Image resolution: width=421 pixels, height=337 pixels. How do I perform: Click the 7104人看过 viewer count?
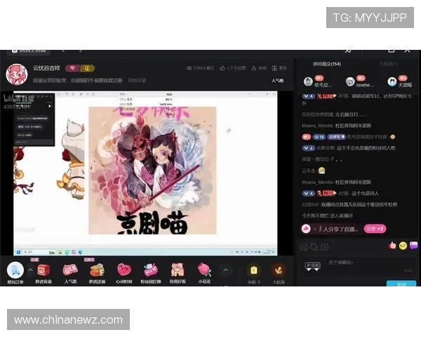pos(200,68)
